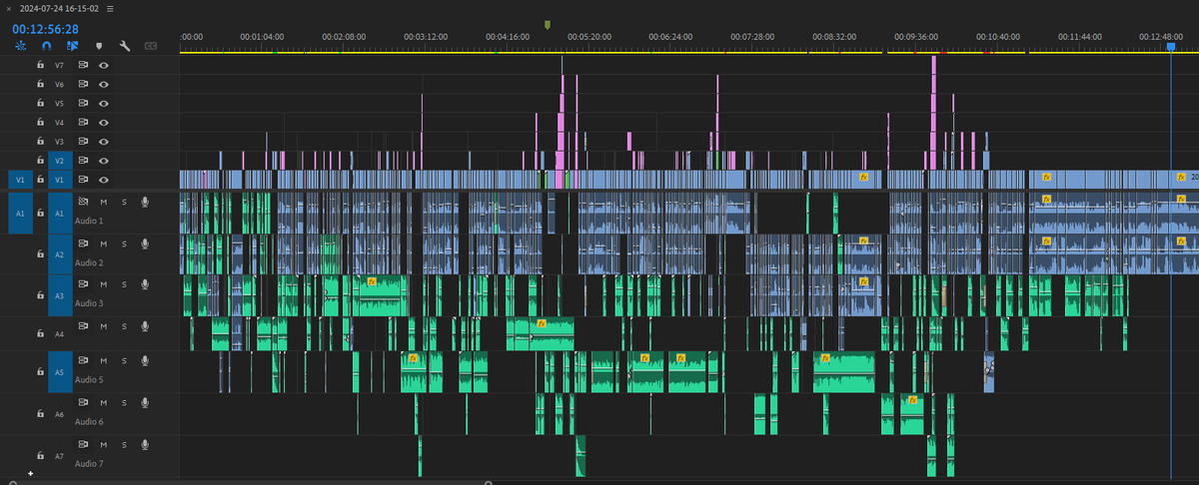This screenshot has width=1199, height=485.
Task: Toggle lock on track V5
Action: coord(40,103)
